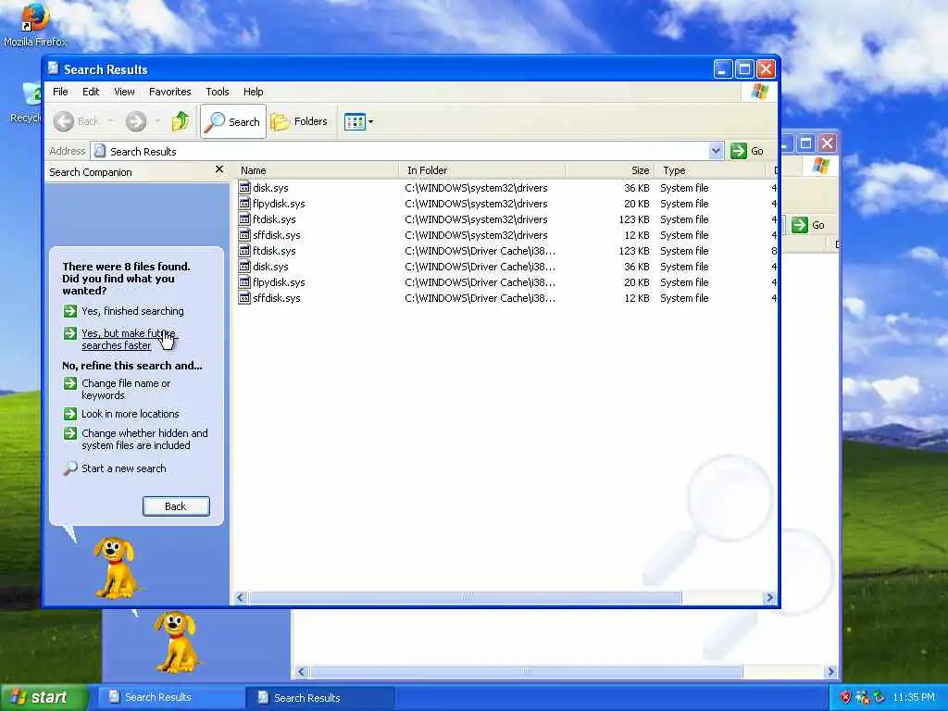Close the Search Companion pane

point(218,170)
